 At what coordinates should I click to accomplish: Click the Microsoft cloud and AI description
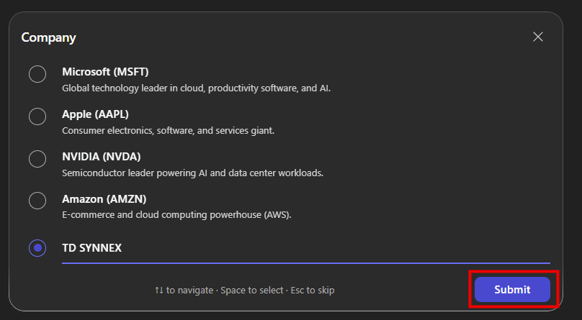[x=196, y=88]
